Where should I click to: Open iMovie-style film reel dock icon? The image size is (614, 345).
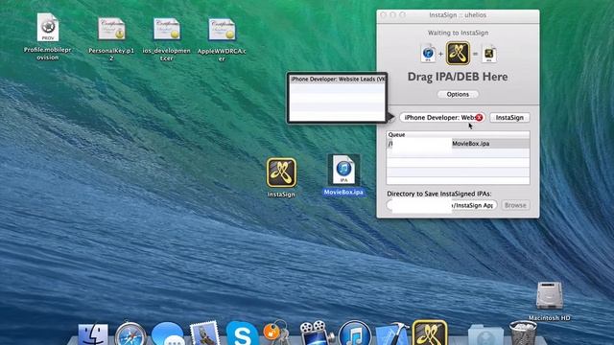[317, 333]
